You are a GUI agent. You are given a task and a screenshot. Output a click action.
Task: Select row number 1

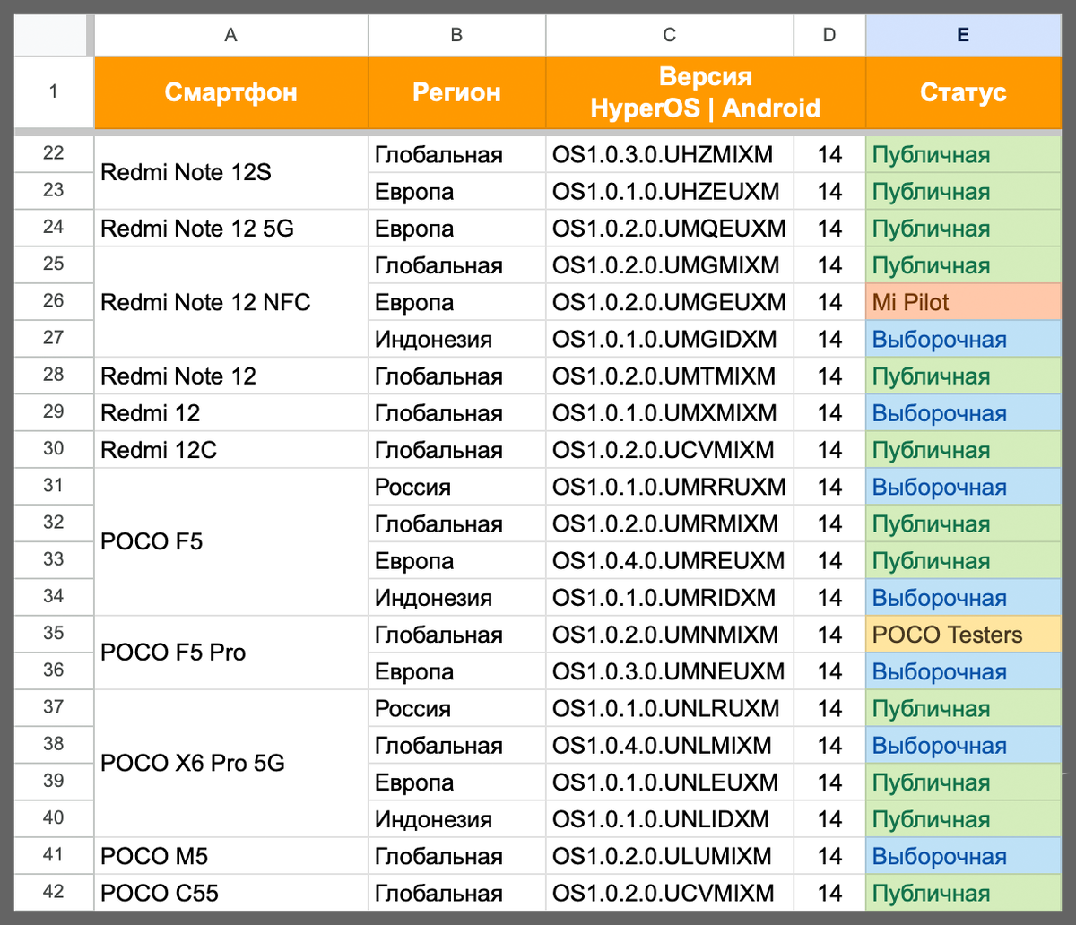pyautogui.click(x=54, y=92)
